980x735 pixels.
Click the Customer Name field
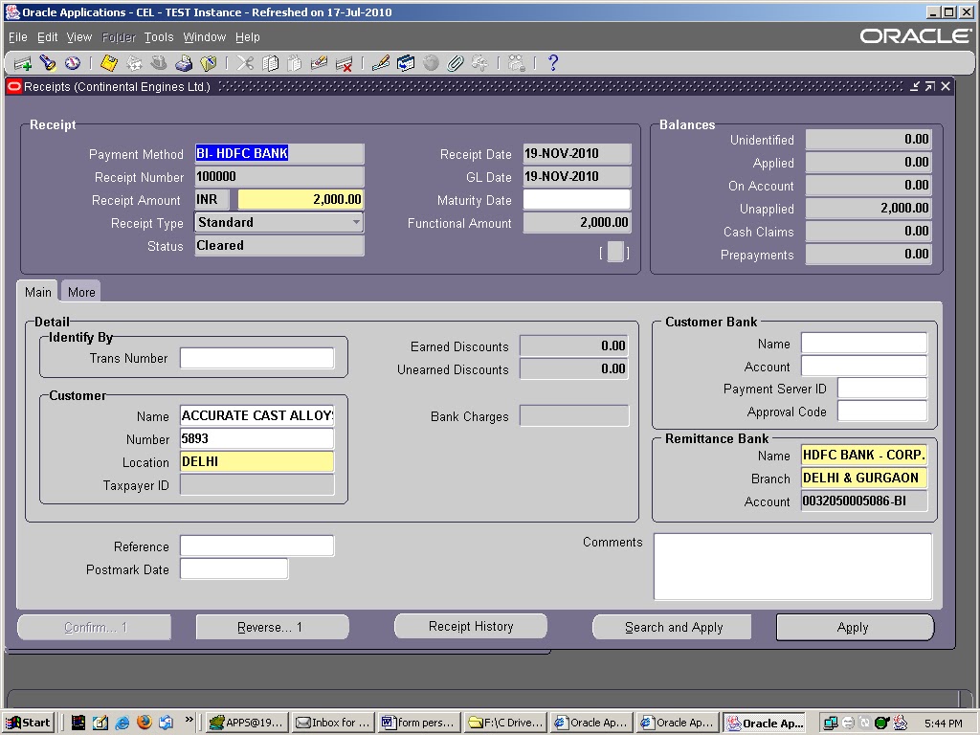tap(256, 415)
